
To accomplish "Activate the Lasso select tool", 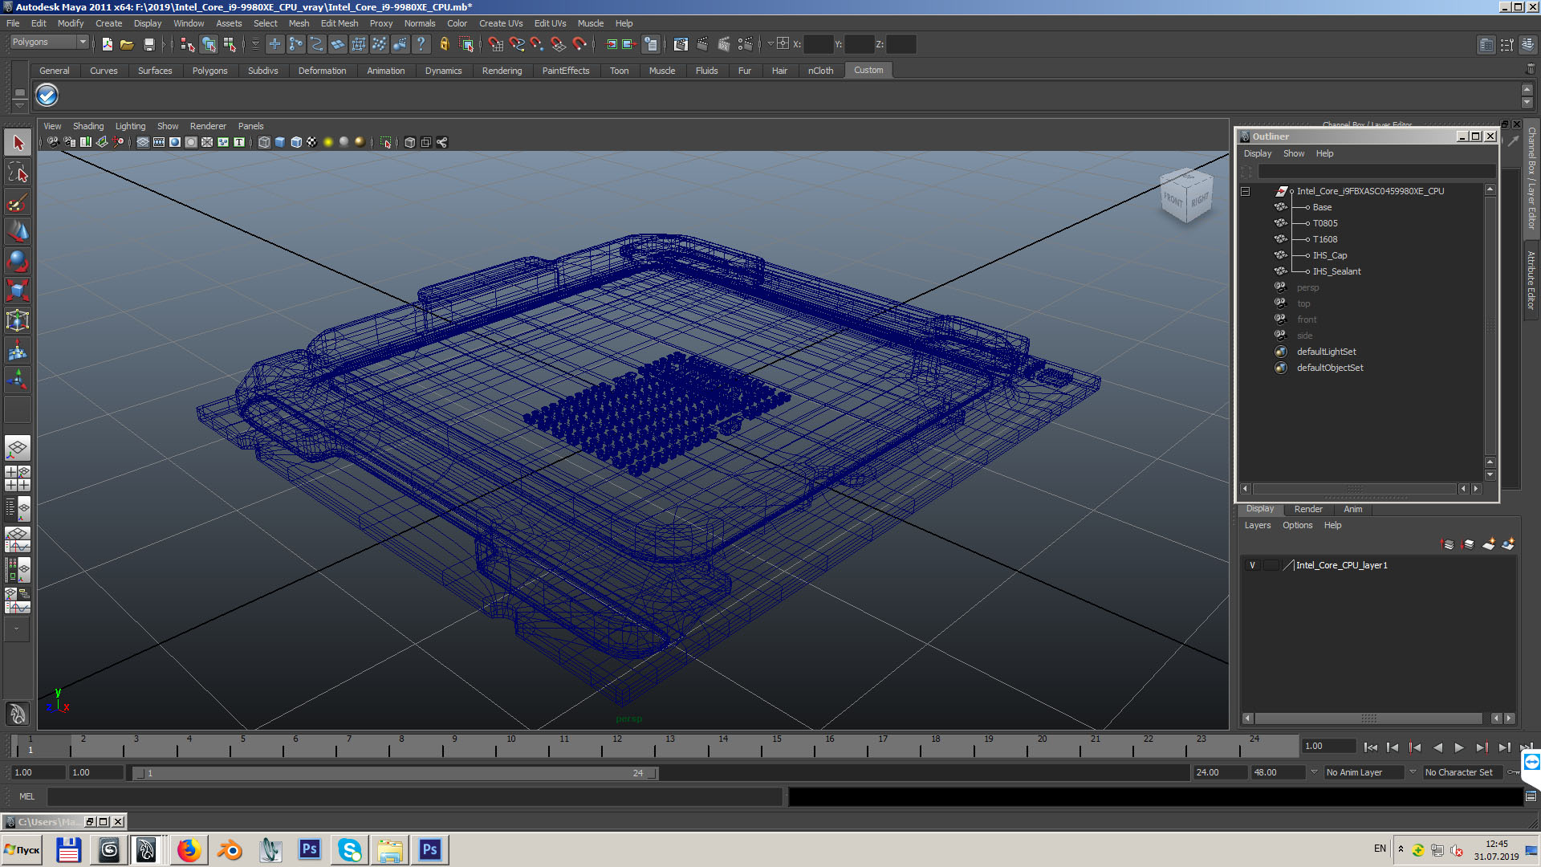I will pyautogui.click(x=18, y=172).
